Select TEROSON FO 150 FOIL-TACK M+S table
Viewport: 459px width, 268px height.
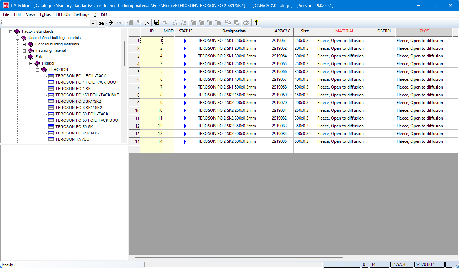coord(87,95)
